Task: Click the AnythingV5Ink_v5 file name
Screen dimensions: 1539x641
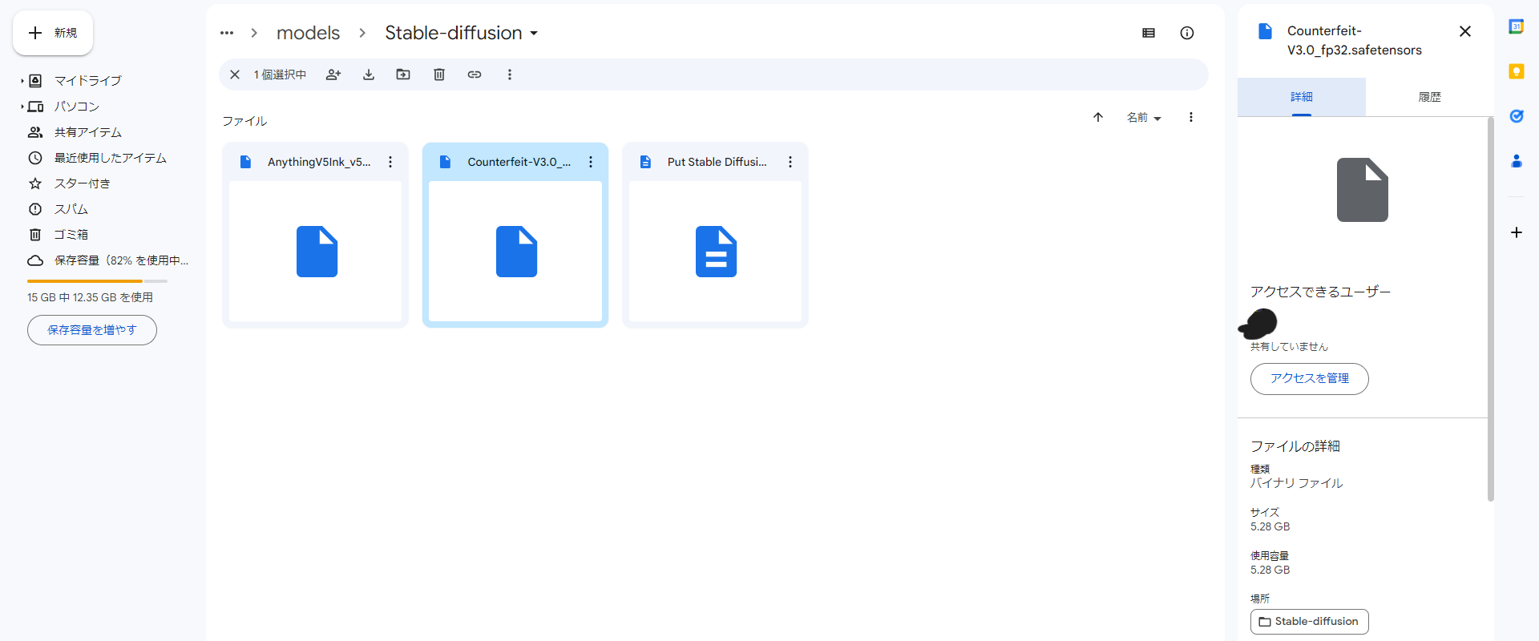Action: (319, 162)
